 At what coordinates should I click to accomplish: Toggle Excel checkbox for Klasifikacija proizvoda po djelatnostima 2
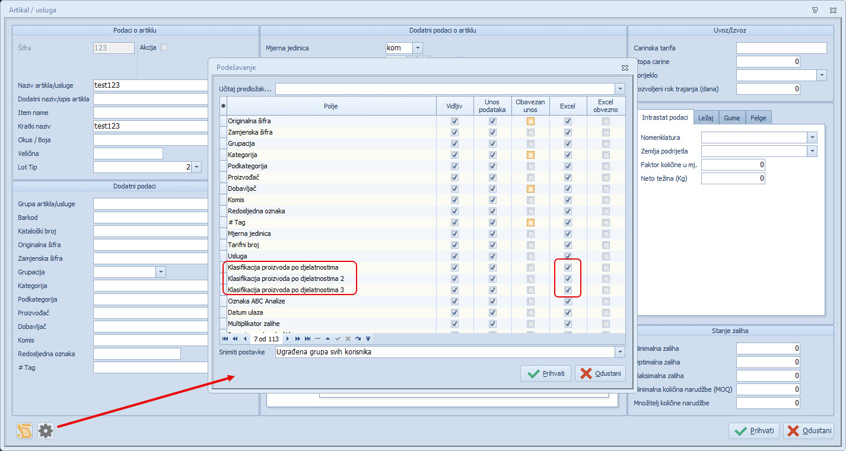[x=568, y=279]
